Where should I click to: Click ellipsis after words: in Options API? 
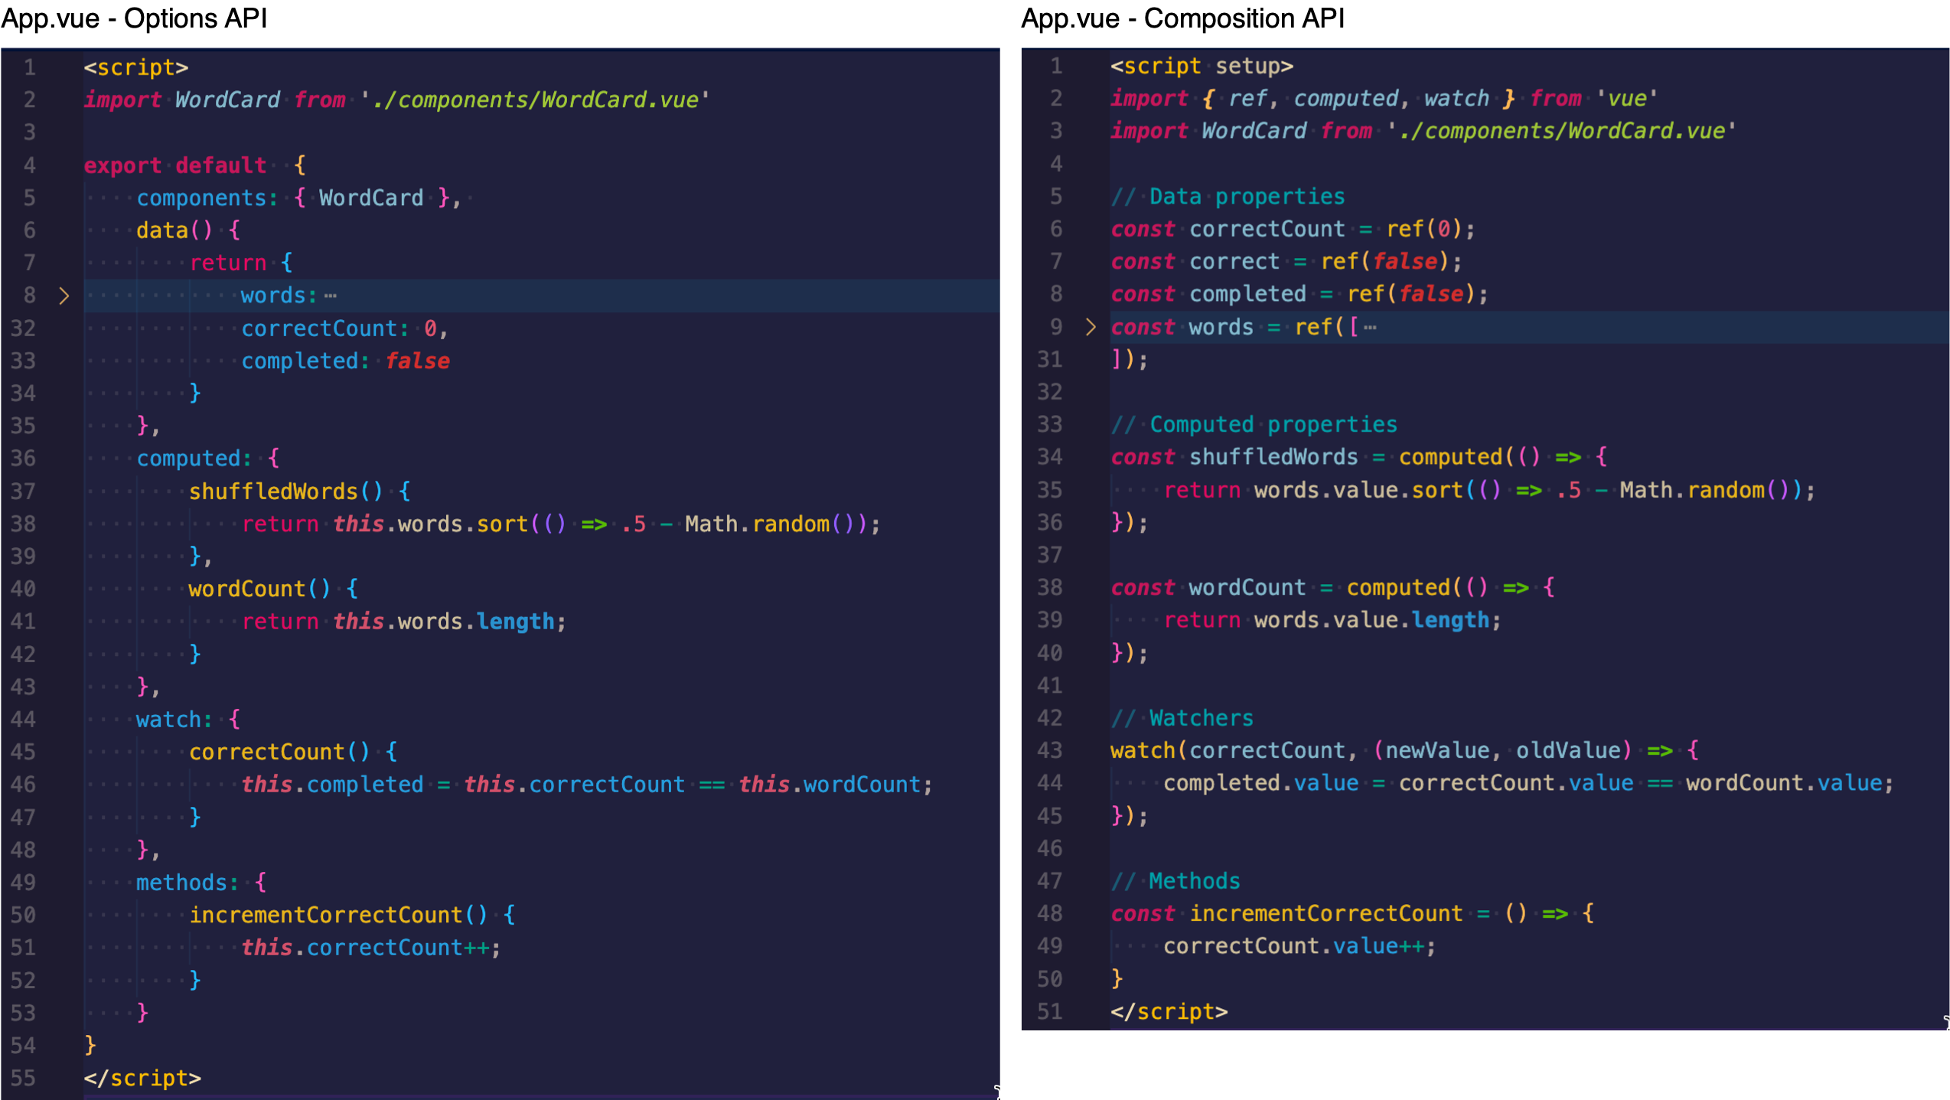(x=330, y=296)
